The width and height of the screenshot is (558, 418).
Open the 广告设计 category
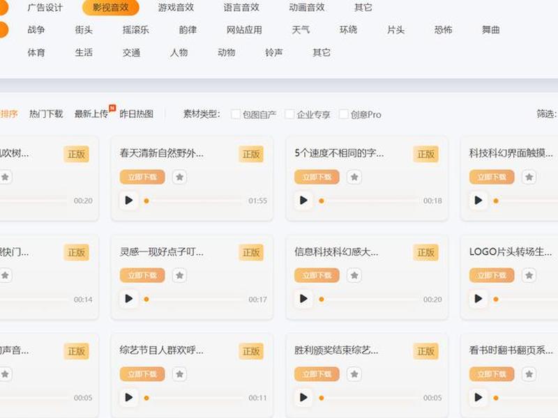[45, 8]
